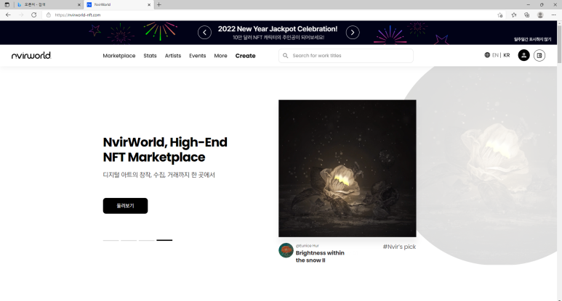Click the black browse button under headline

click(x=125, y=206)
